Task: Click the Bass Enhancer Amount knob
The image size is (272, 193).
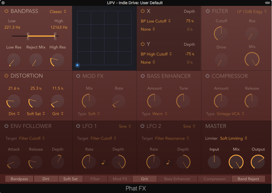Action: click(154, 101)
